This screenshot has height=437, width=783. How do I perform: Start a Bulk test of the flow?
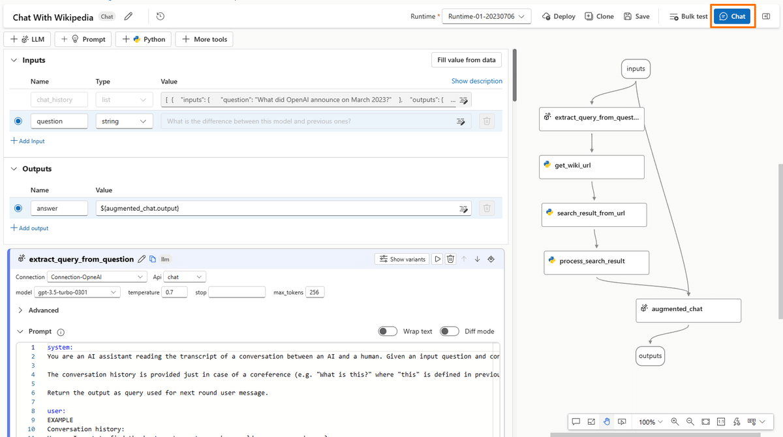[x=690, y=16]
